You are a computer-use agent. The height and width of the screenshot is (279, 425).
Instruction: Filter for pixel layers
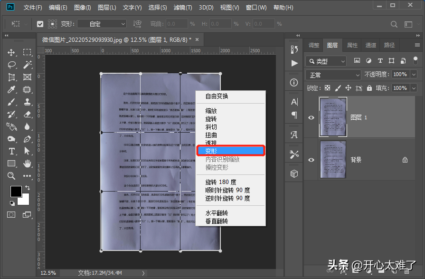tap(357, 60)
